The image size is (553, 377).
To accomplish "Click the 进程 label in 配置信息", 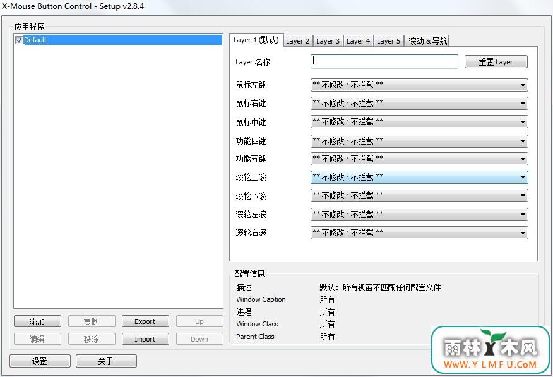I will click(x=244, y=312).
